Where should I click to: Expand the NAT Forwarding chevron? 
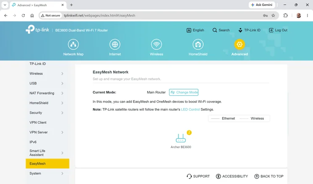(x=62, y=93)
